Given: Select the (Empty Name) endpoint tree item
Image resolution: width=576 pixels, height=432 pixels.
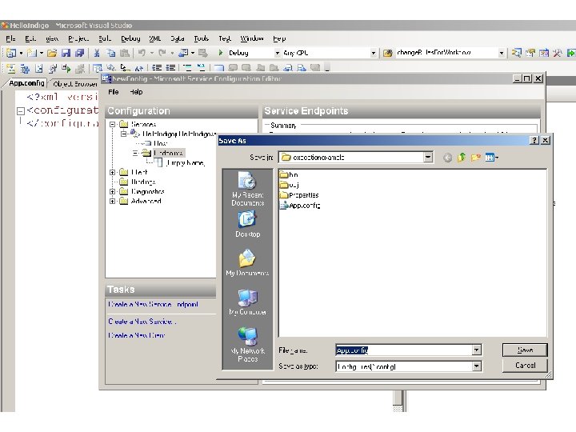Looking at the screenshot, I should pyautogui.click(x=185, y=162).
